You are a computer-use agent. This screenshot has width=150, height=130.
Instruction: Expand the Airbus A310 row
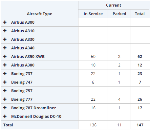[x=5, y=31]
